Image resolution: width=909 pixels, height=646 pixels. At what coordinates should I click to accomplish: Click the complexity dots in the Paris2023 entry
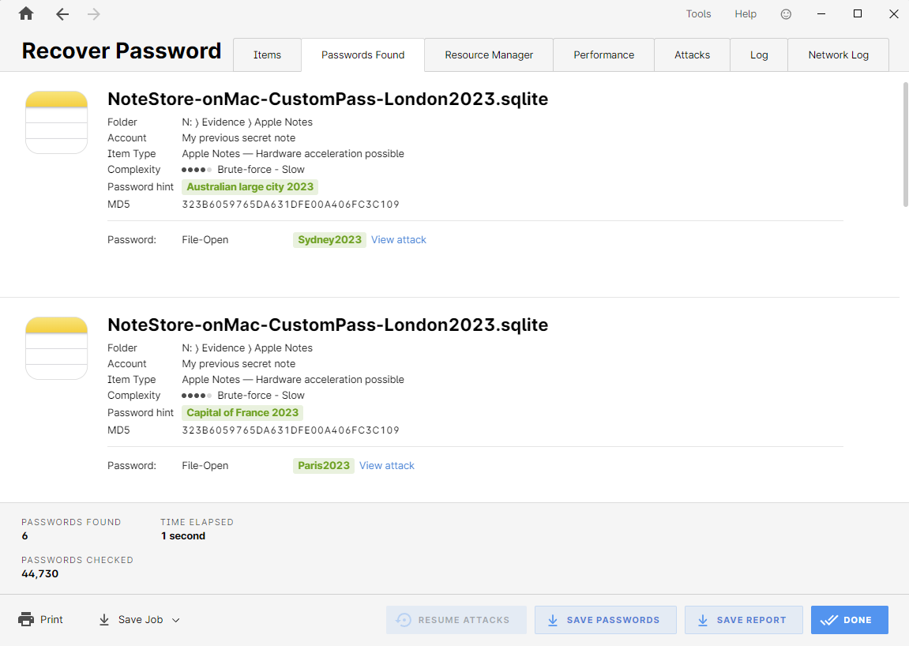[197, 396]
